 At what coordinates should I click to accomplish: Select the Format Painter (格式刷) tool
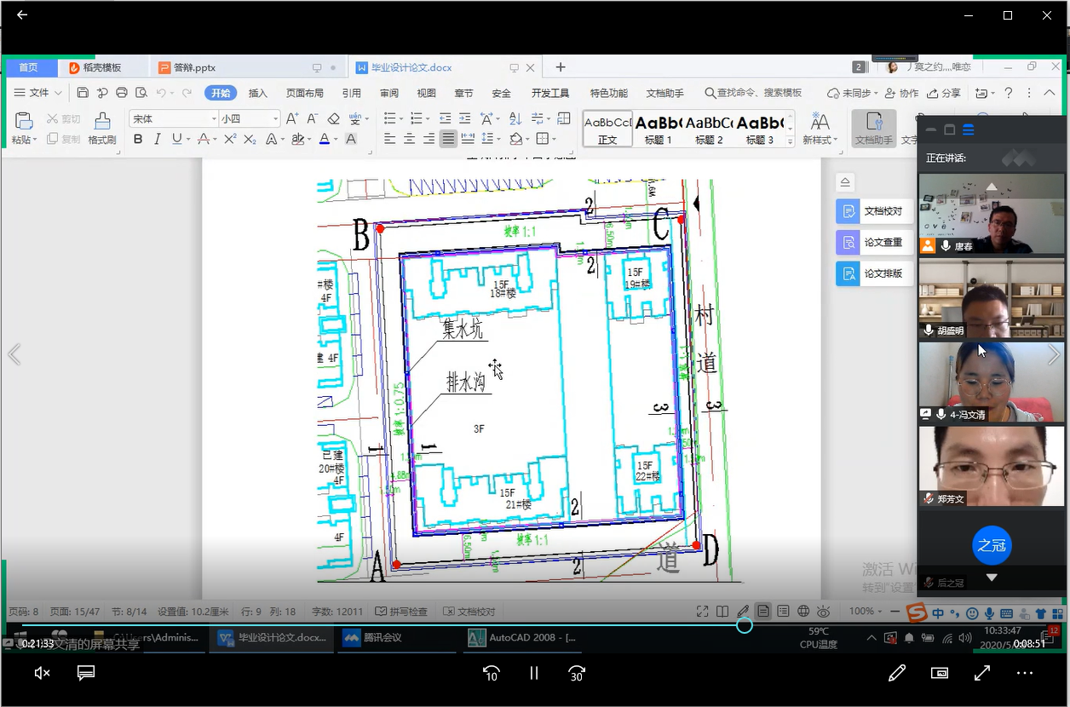pos(102,128)
